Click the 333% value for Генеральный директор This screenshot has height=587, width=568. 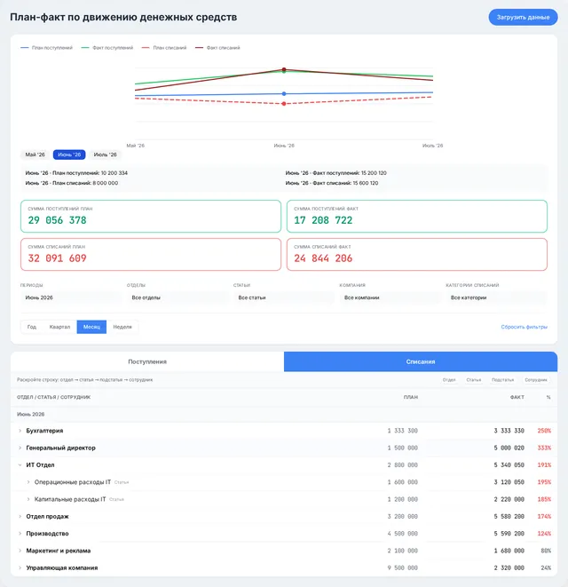pyautogui.click(x=544, y=448)
